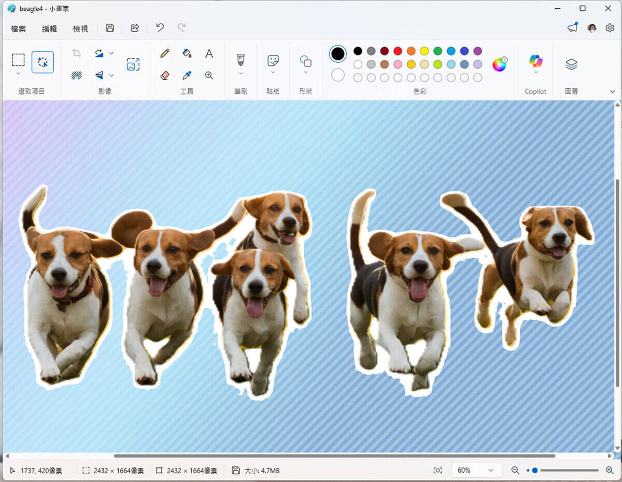Pick the Color picker eyedropper tool
Image resolution: width=622 pixels, height=482 pixels.
coord(187,76)
